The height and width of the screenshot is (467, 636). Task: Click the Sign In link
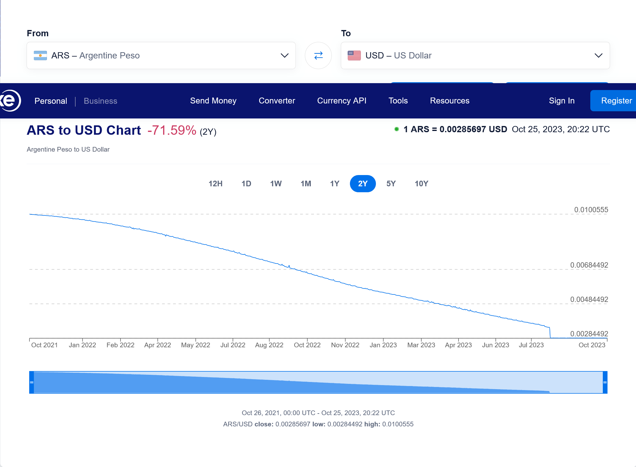[562, 101]
